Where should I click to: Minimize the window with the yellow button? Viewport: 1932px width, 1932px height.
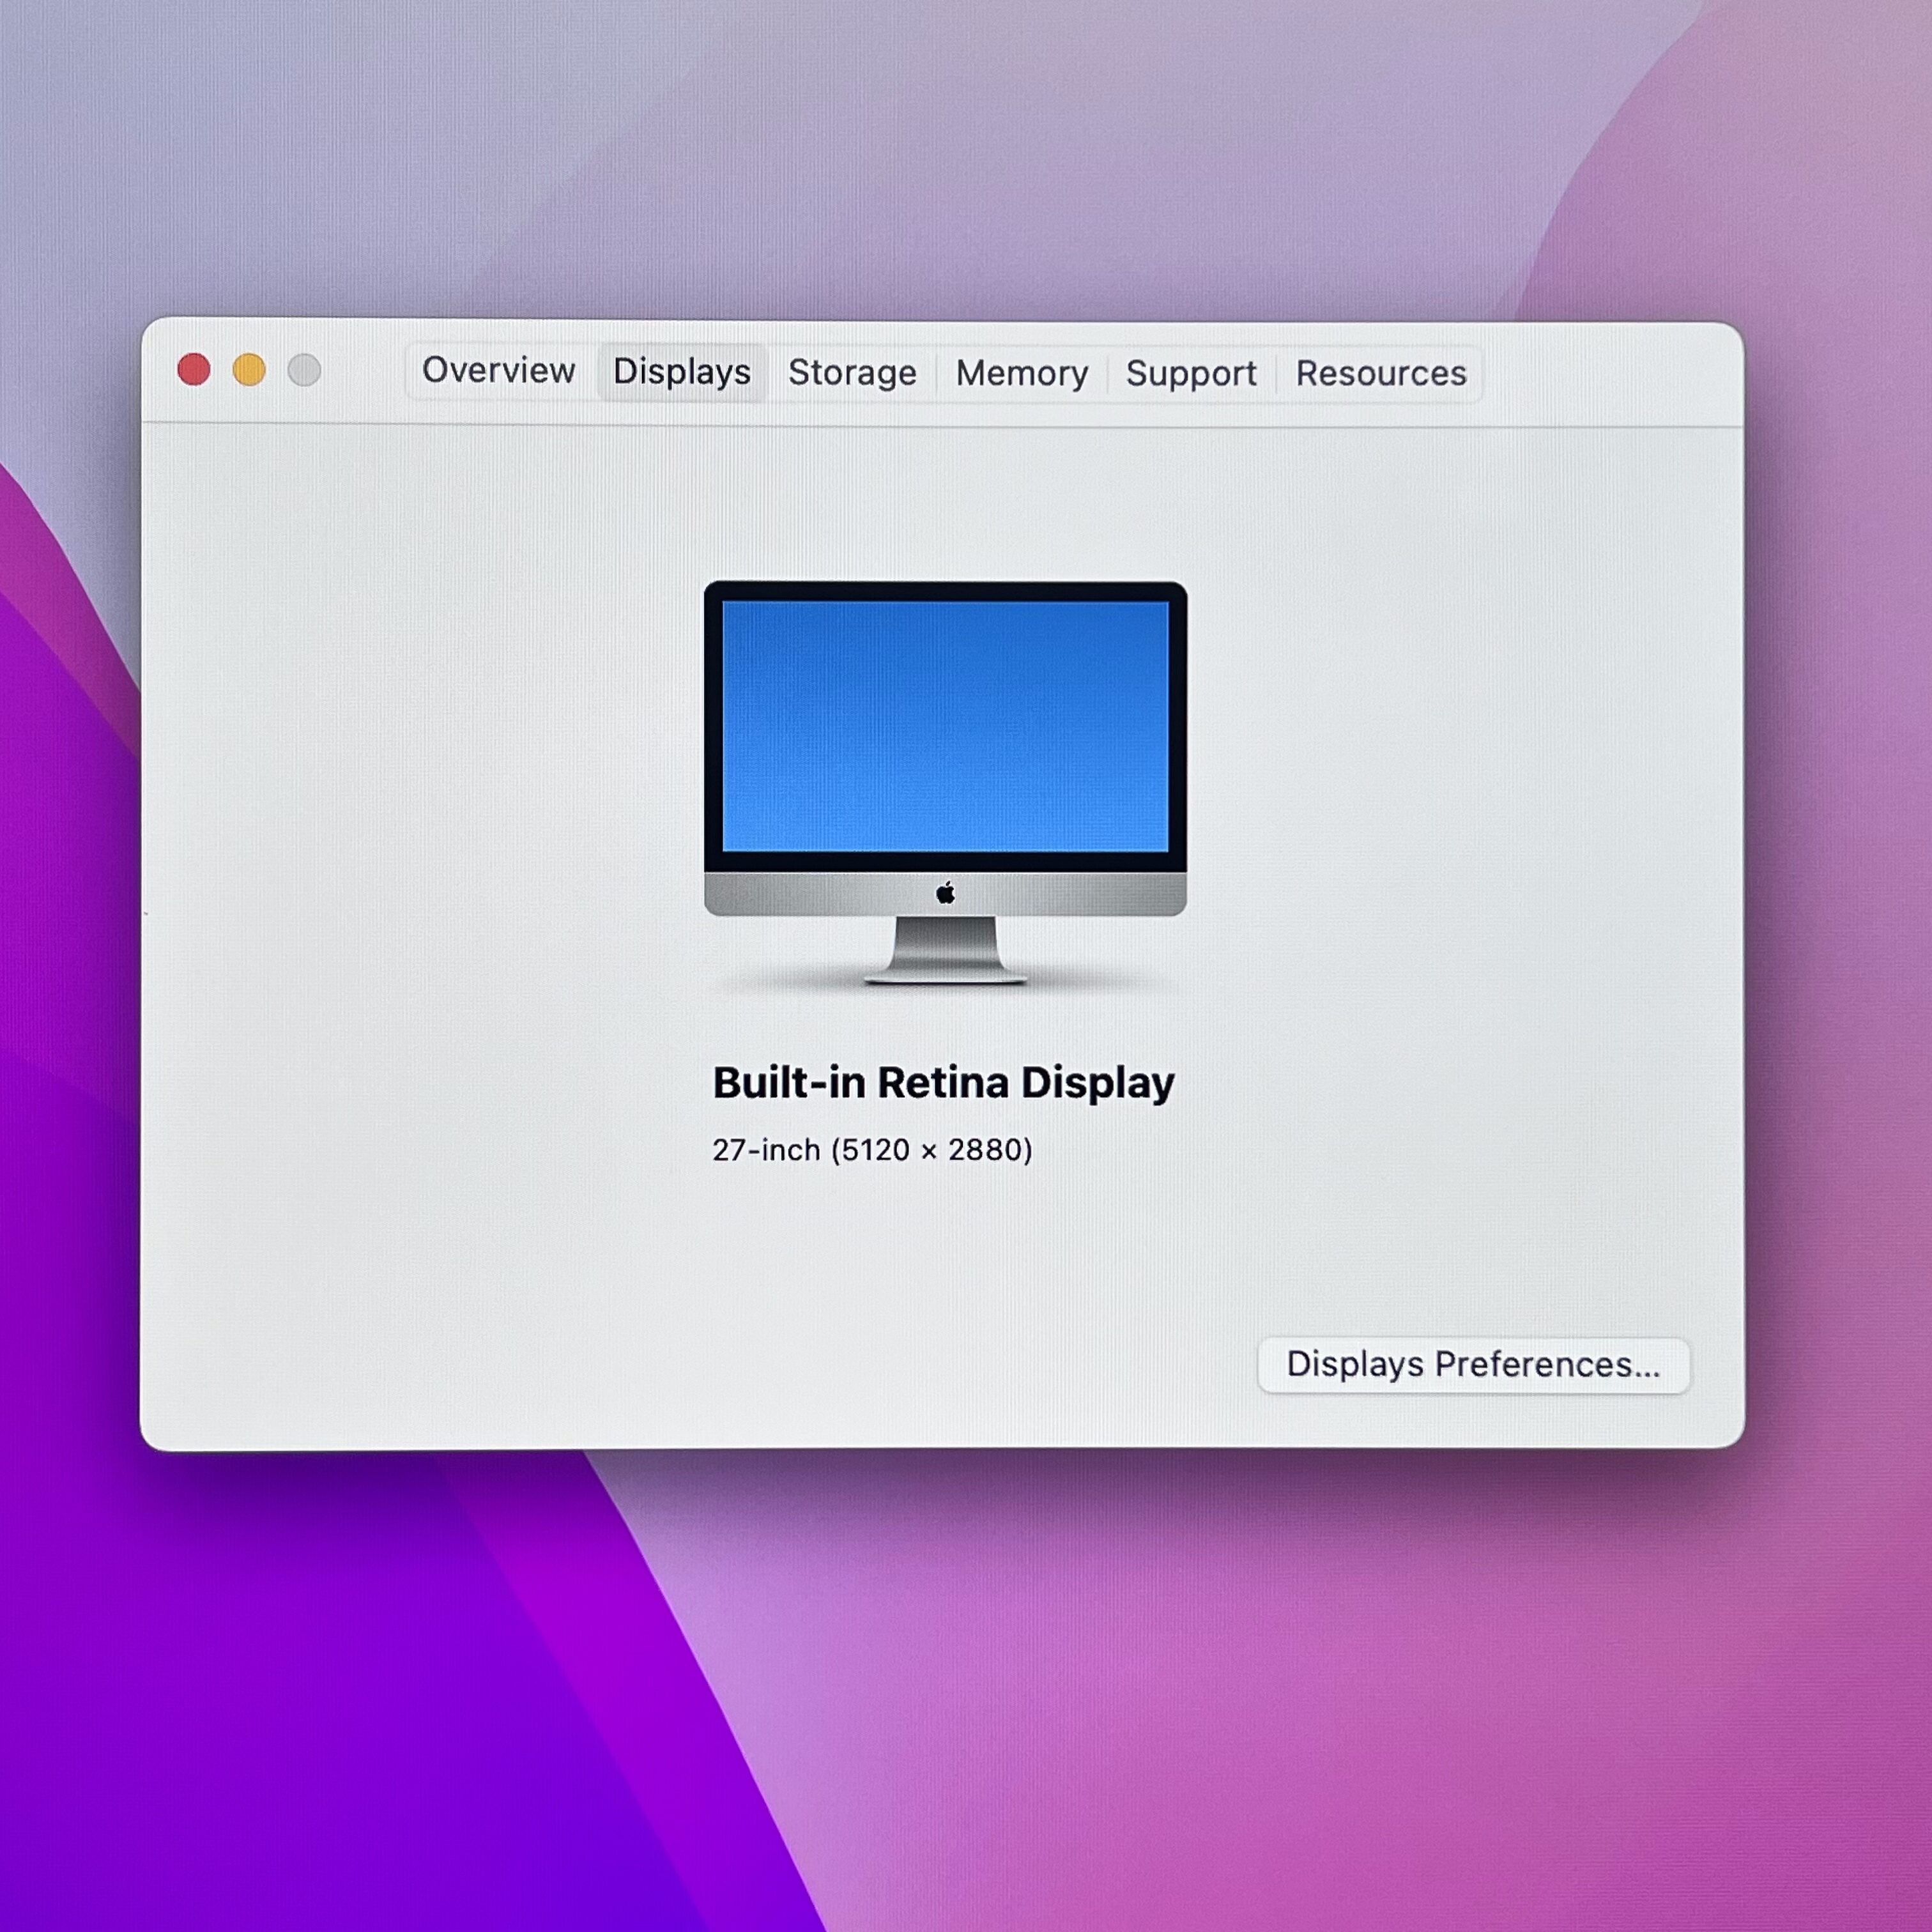249,369
